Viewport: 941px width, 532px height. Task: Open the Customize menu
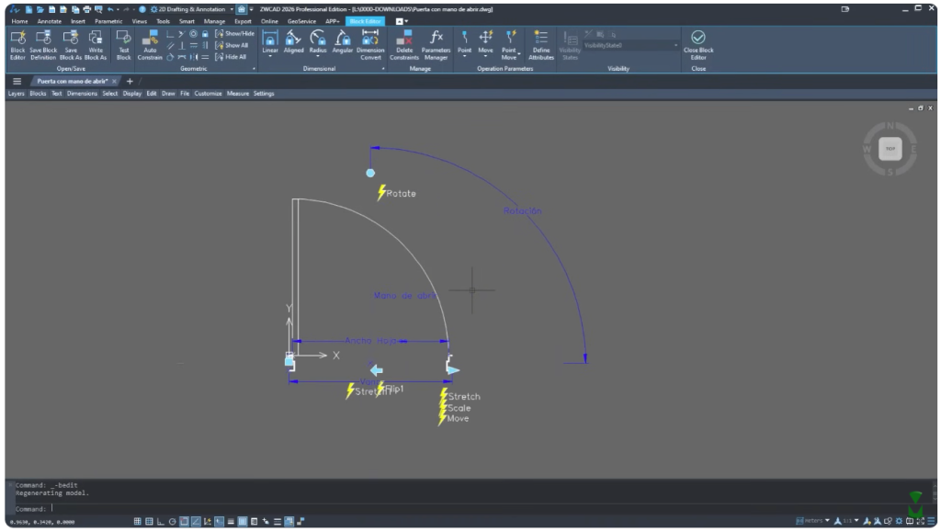[208, 94]
